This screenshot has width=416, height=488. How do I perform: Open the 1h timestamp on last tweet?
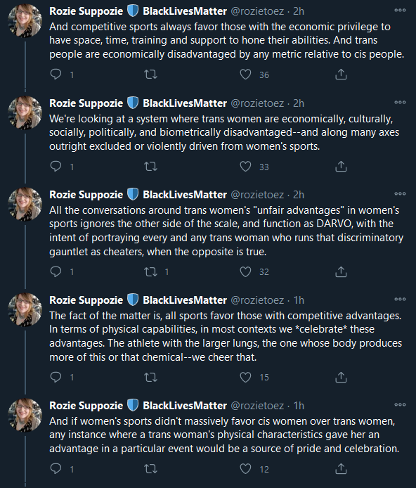299,406
